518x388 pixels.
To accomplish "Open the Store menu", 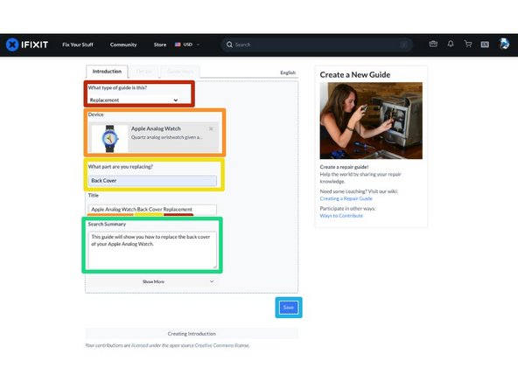I will click(160, 45).
